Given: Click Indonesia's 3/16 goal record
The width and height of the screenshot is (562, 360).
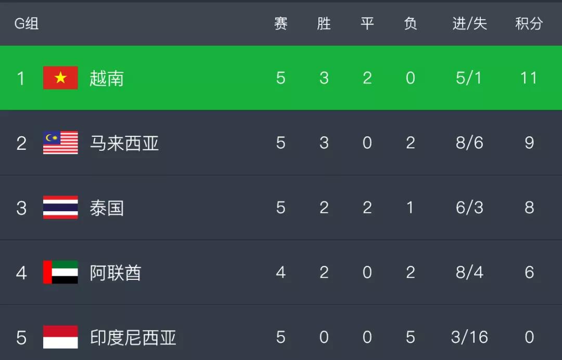Looking at the screenshot, I should (469, 337).
